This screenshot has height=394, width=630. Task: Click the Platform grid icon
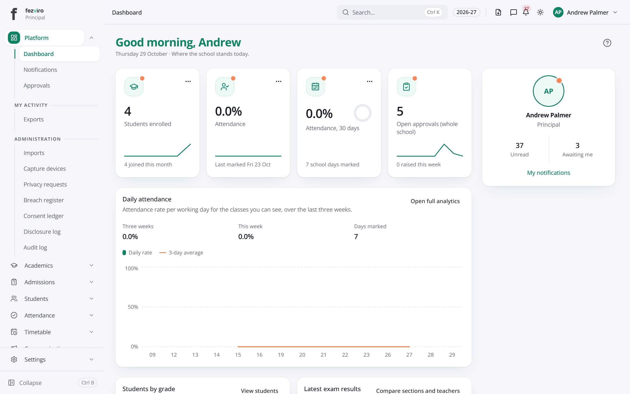[14, 38]
